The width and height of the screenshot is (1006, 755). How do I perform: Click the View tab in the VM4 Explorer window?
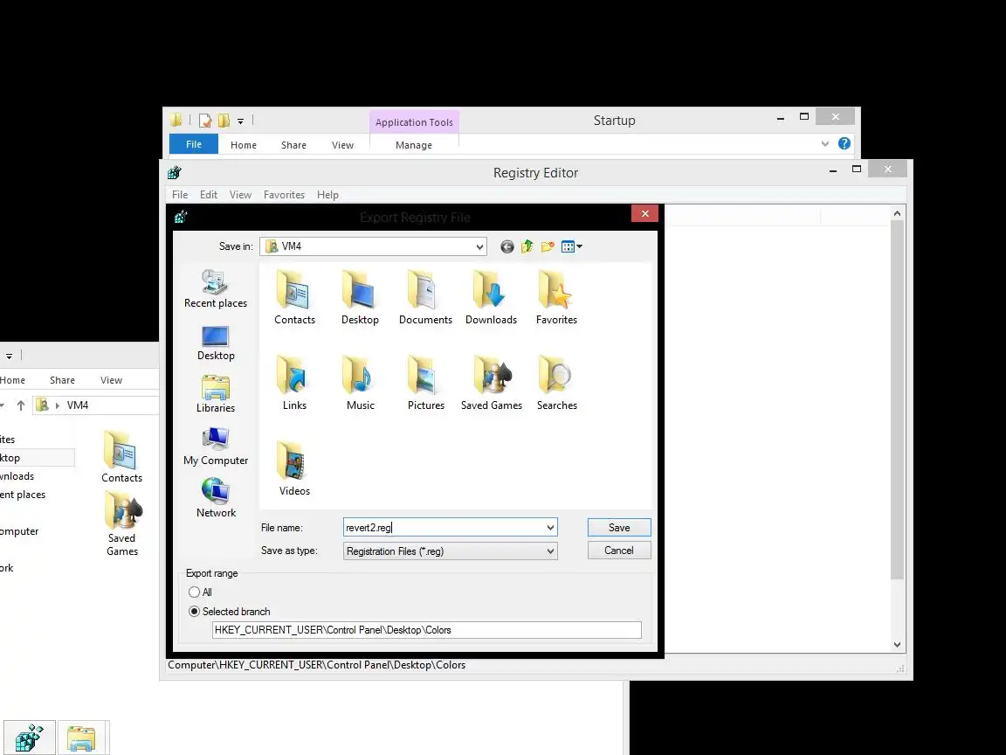pyautogui.click(x=111, y=380)
